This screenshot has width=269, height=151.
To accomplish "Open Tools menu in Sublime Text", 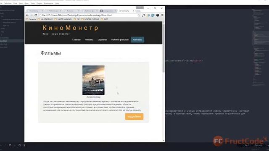I will coord(33,3).
